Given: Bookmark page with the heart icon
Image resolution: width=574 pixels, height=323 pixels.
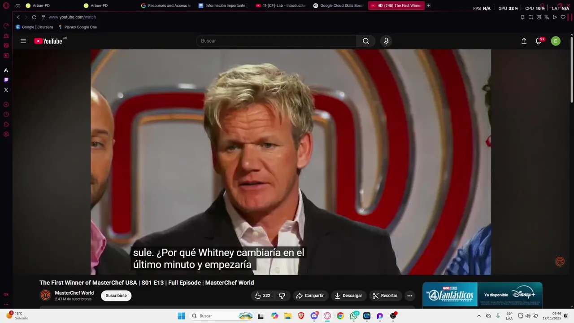Looking at the screenshot, I should point(563,17).
